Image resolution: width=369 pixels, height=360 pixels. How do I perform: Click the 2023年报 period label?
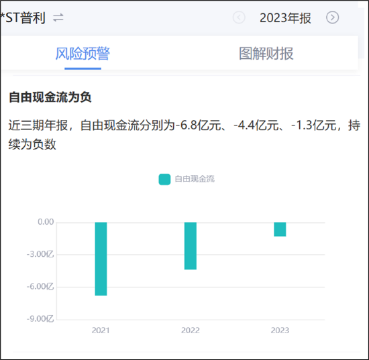coord(285,18)
